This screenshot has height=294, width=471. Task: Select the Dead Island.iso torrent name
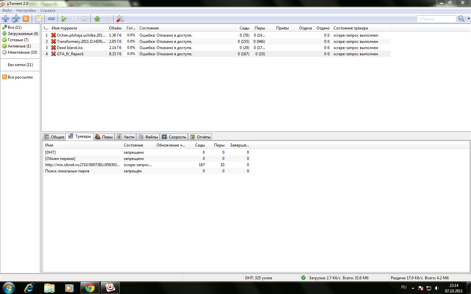click(70, 48)
